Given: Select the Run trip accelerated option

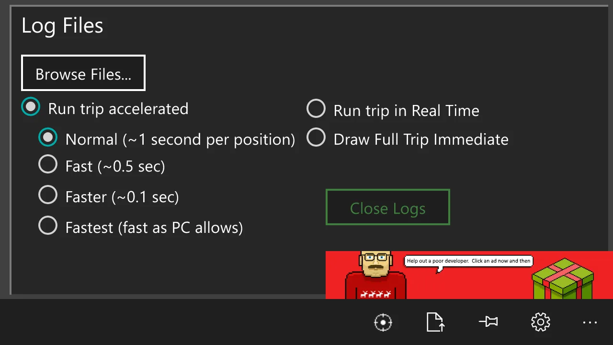Looking at the screenshot, I should 105,108.
